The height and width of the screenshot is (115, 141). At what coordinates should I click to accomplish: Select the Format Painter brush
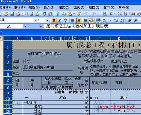pyautogui.click(x=78, y=14)
